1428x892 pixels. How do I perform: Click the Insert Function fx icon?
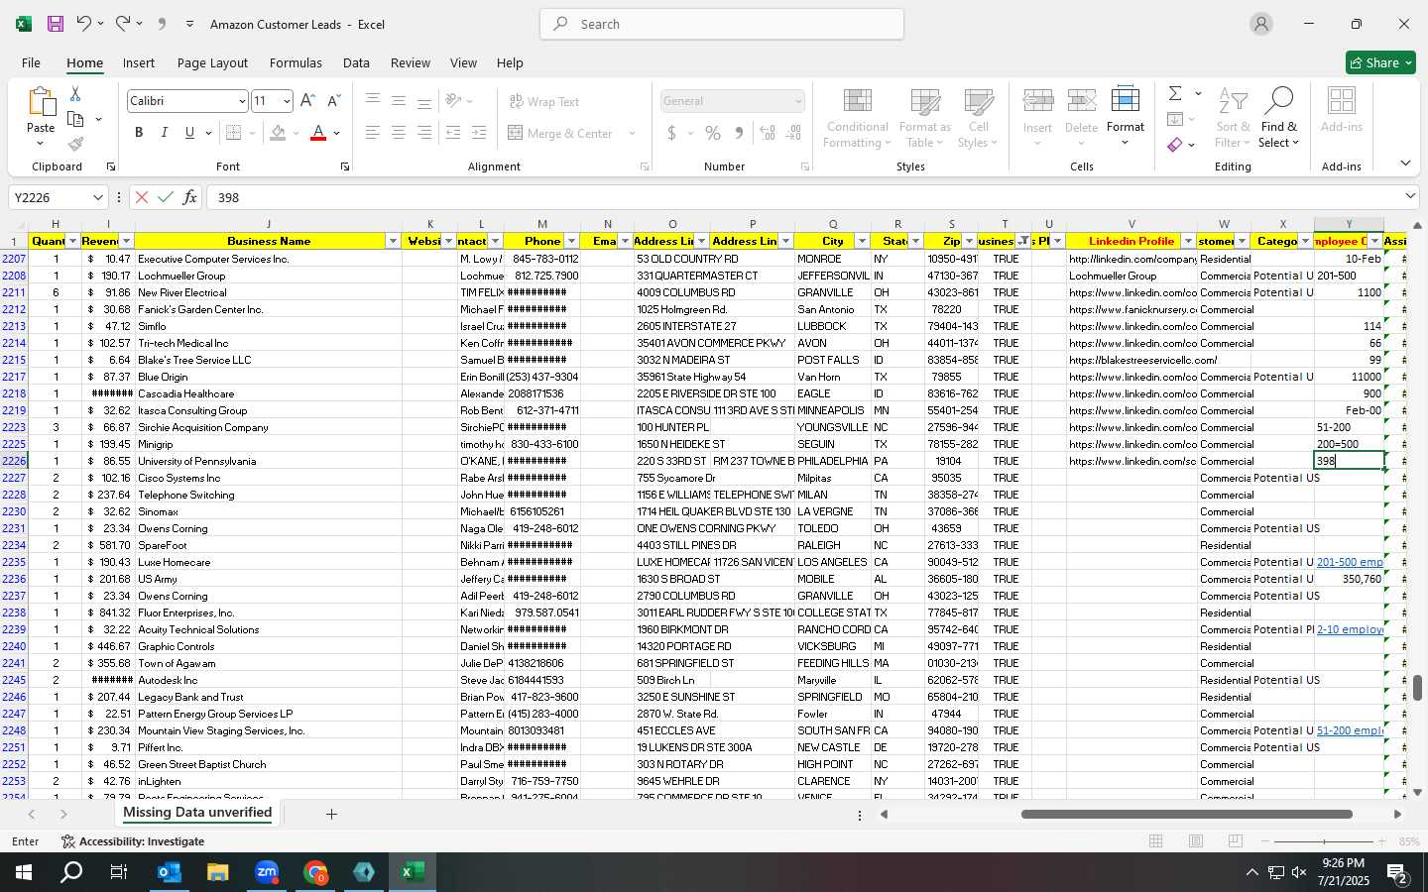pyautogui.click(x=189, y=197)
